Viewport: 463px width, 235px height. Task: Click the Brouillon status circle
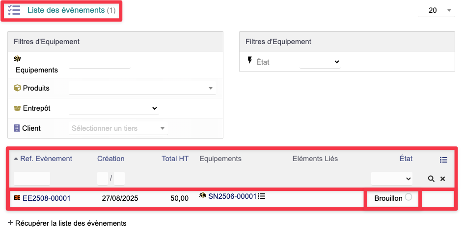tap(409, 197)
